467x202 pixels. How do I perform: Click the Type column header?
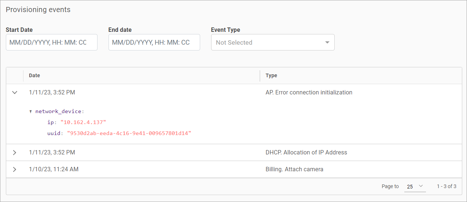(271, 75)
